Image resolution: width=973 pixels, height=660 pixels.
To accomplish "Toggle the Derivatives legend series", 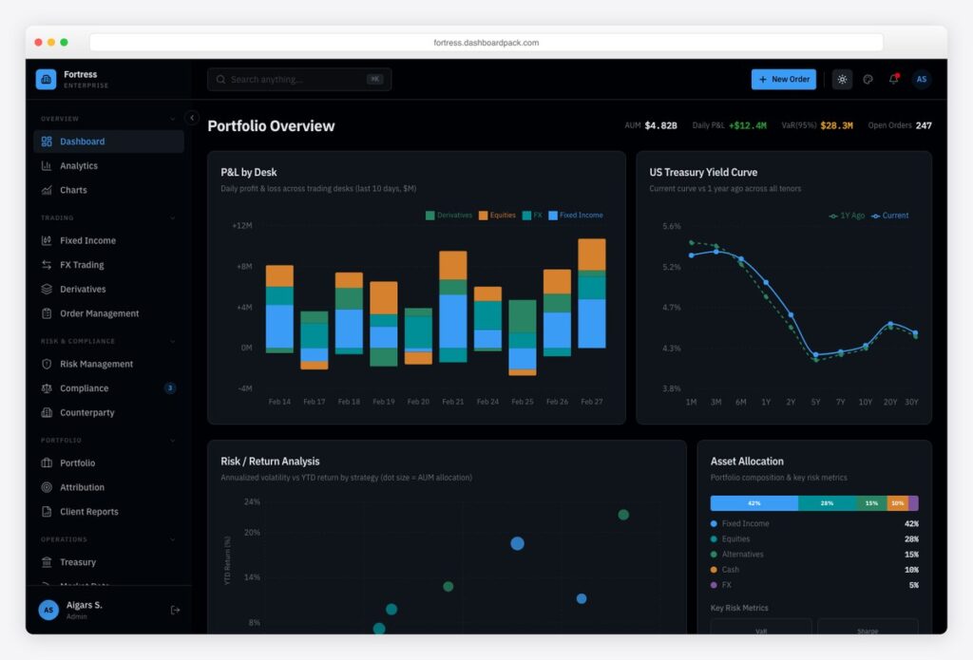I will click(448, 216).
